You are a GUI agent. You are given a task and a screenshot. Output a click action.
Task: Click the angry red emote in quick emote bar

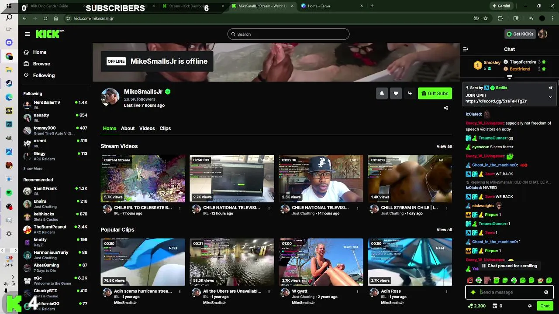click(x=470, y=280)
